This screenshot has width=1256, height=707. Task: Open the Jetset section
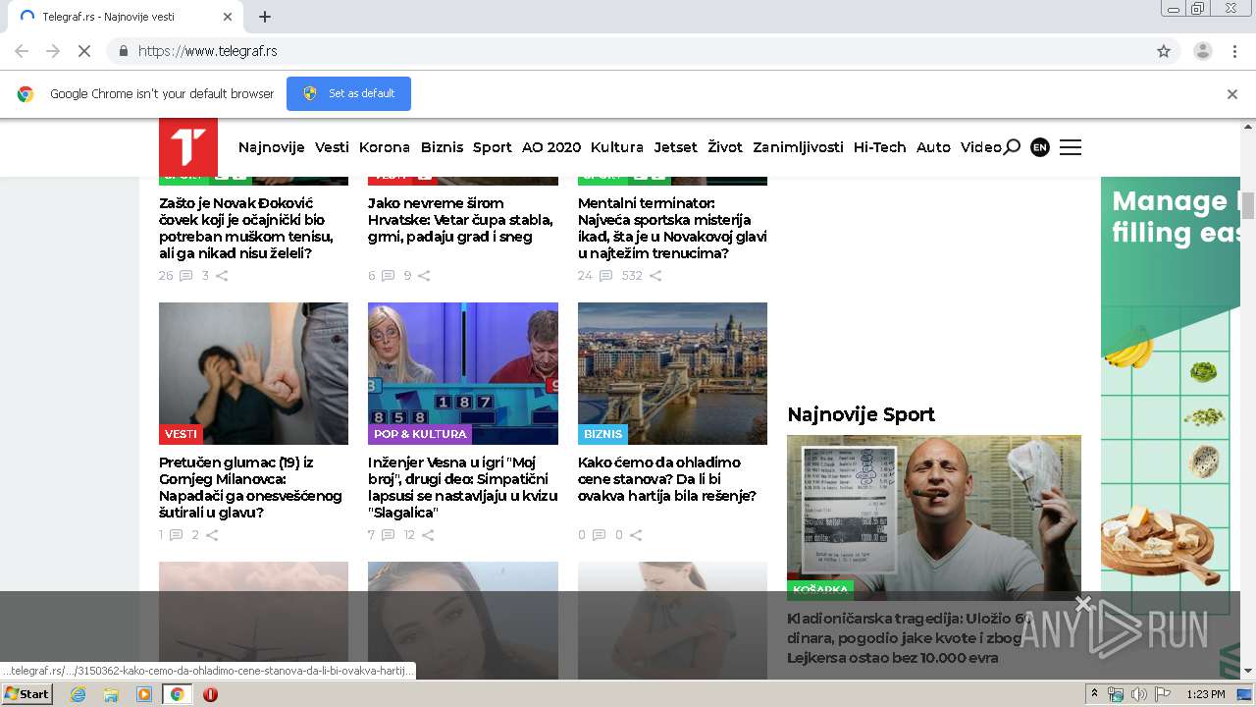676,147
